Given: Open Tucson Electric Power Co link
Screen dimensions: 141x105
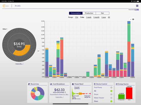Looking at the screenshot, I should (x=59, y=94).
